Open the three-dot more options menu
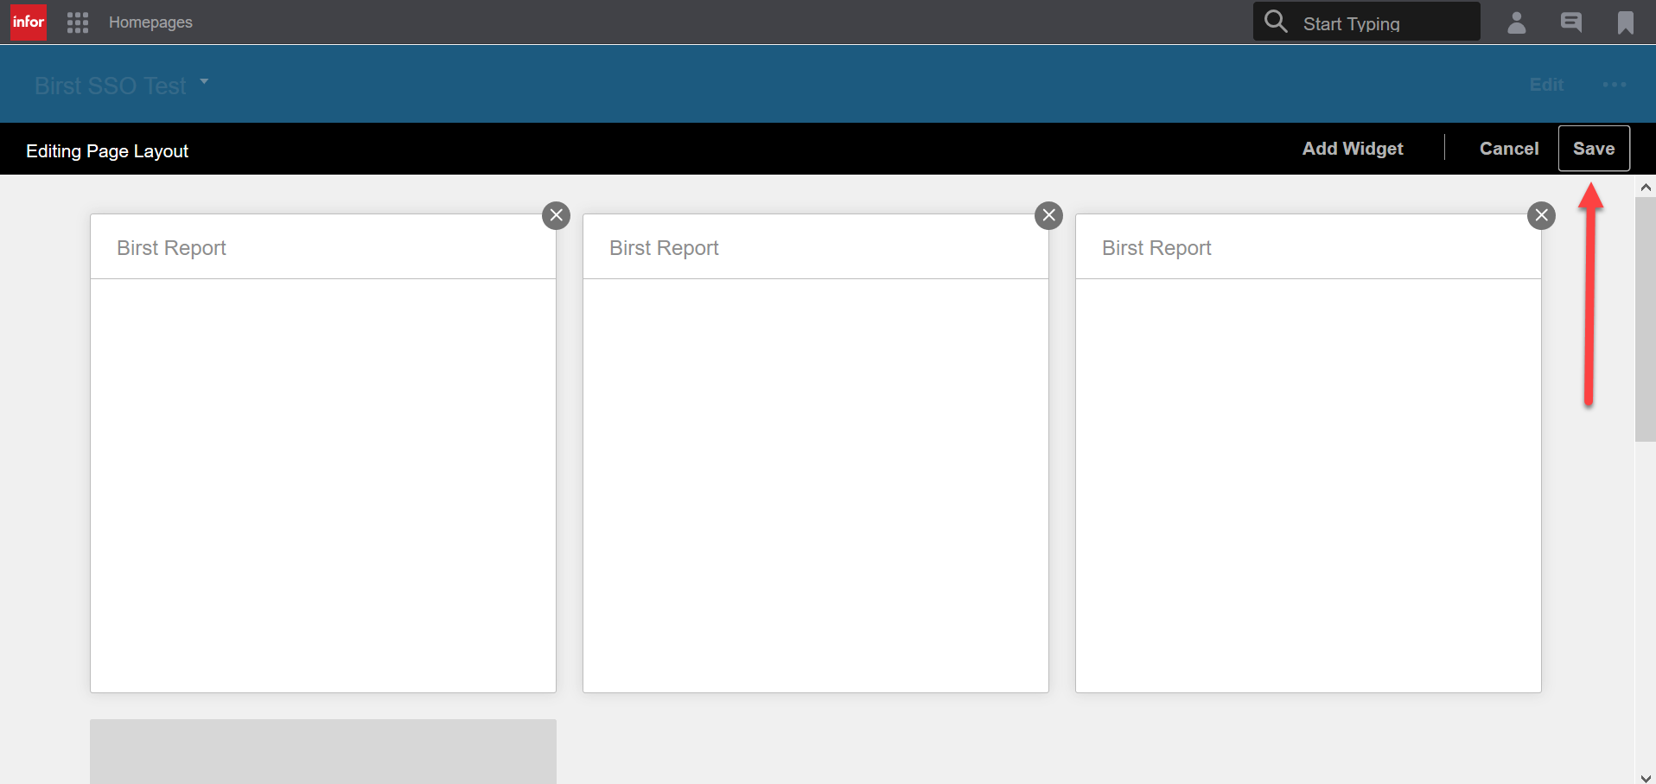1656x784 pixels. point(1615,85)
